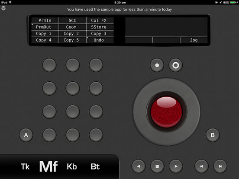Tap the Col FX display cell
The height and width of the screenshot is (179, 239).
100,20
